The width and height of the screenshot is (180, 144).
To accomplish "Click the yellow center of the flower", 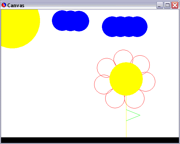I will click(126, 79).
